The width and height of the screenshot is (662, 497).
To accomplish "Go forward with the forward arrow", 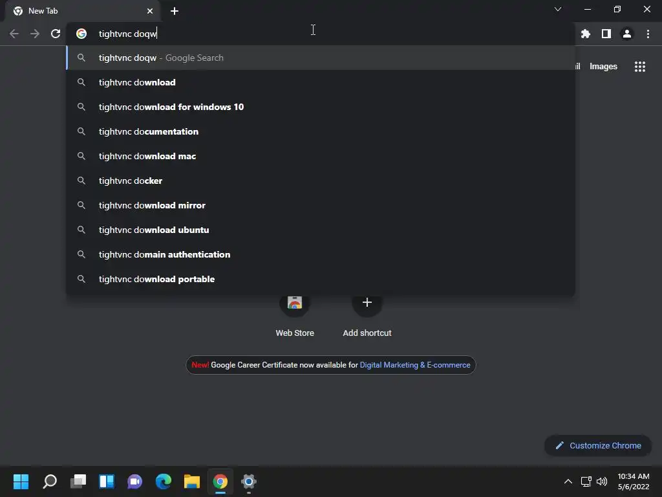I will [35, 34].
